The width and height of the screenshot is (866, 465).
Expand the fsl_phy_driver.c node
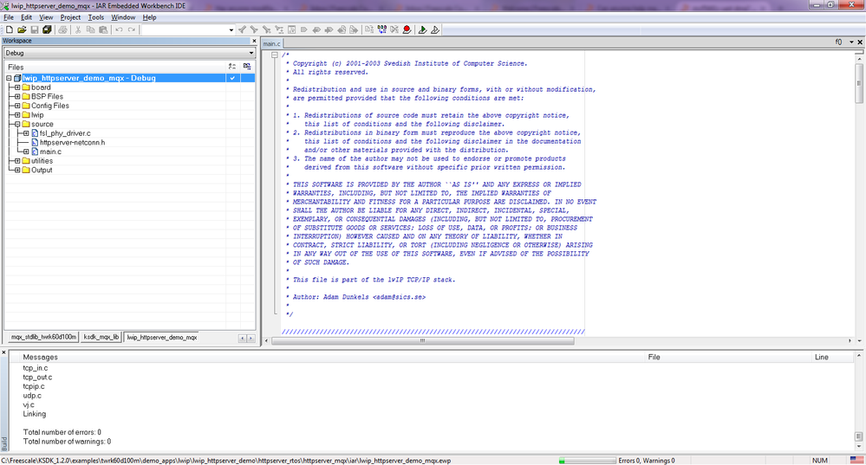26,133
